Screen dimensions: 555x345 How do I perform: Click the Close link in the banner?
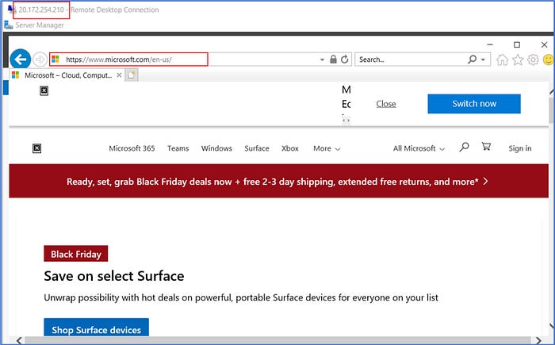click(386, 104)
